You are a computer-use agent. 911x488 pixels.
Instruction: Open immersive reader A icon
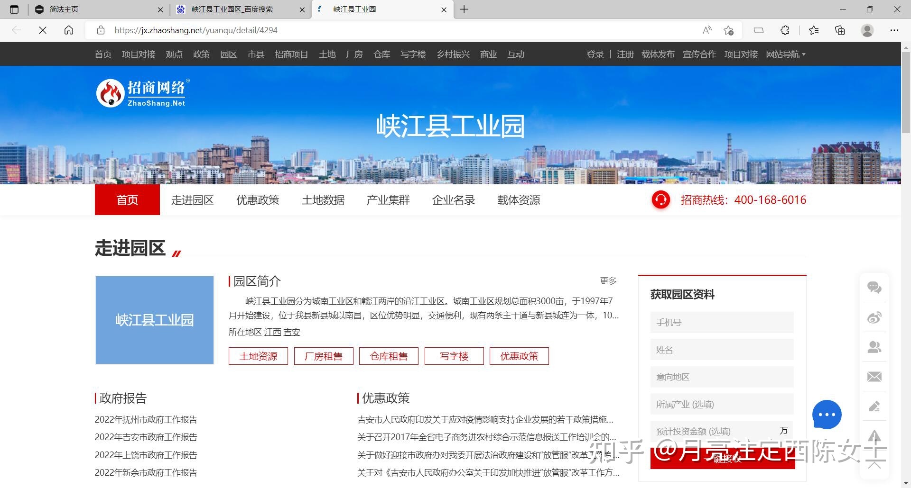pyautogui.click(x=707, y=30)
